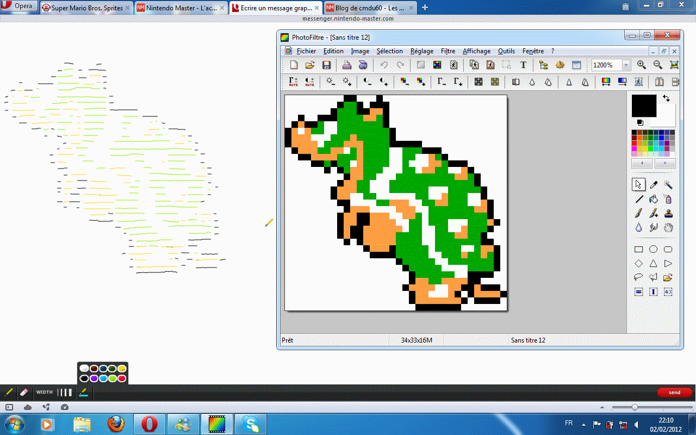Insert text with the T tool
Screen dimensions: 696x435
click(523, 65)
